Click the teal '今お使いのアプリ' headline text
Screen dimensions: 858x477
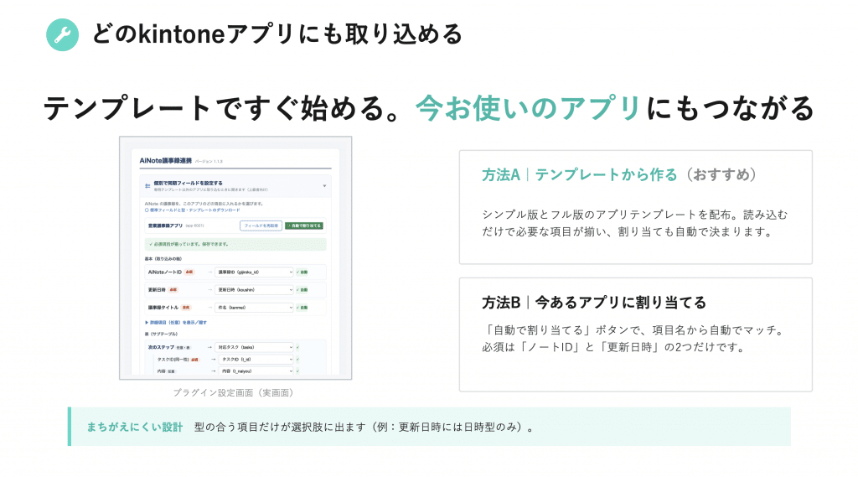(528, 107)
